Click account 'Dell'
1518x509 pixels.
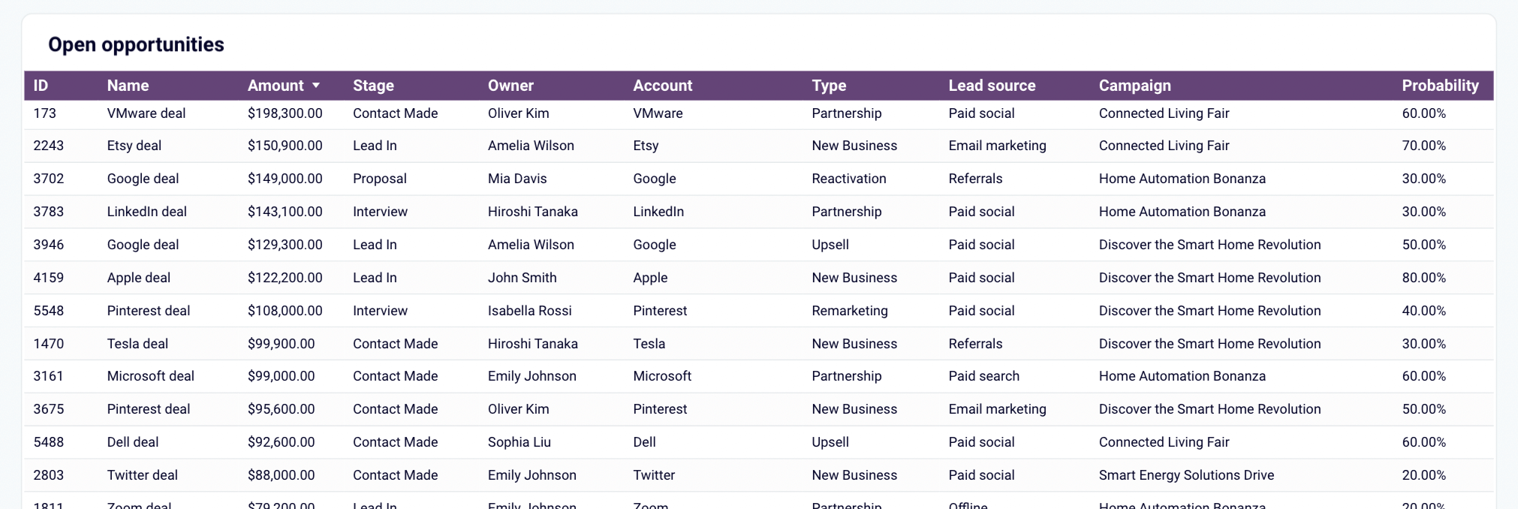coord(645,442)
